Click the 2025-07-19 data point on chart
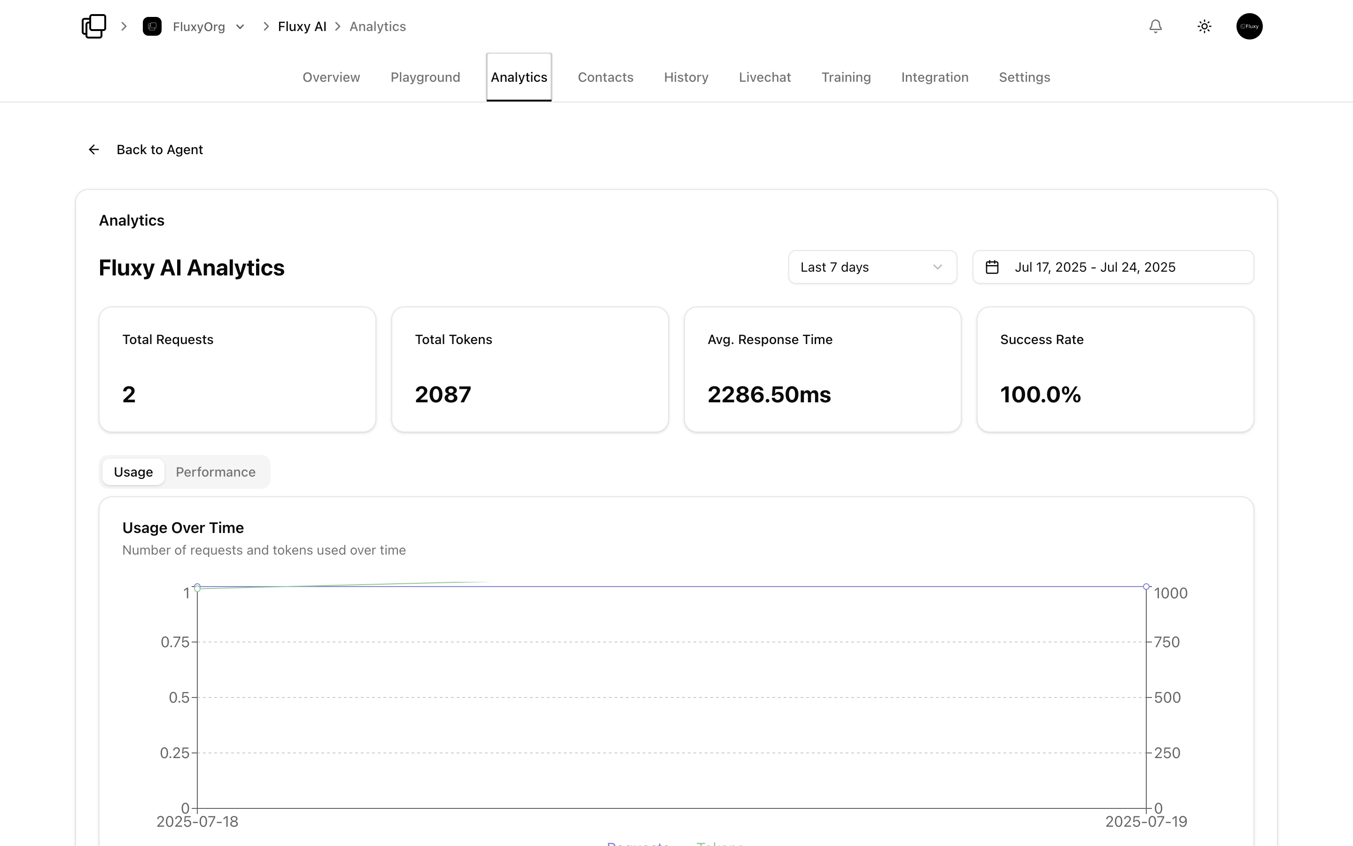1353x846 pixels. pos(1146,587)
